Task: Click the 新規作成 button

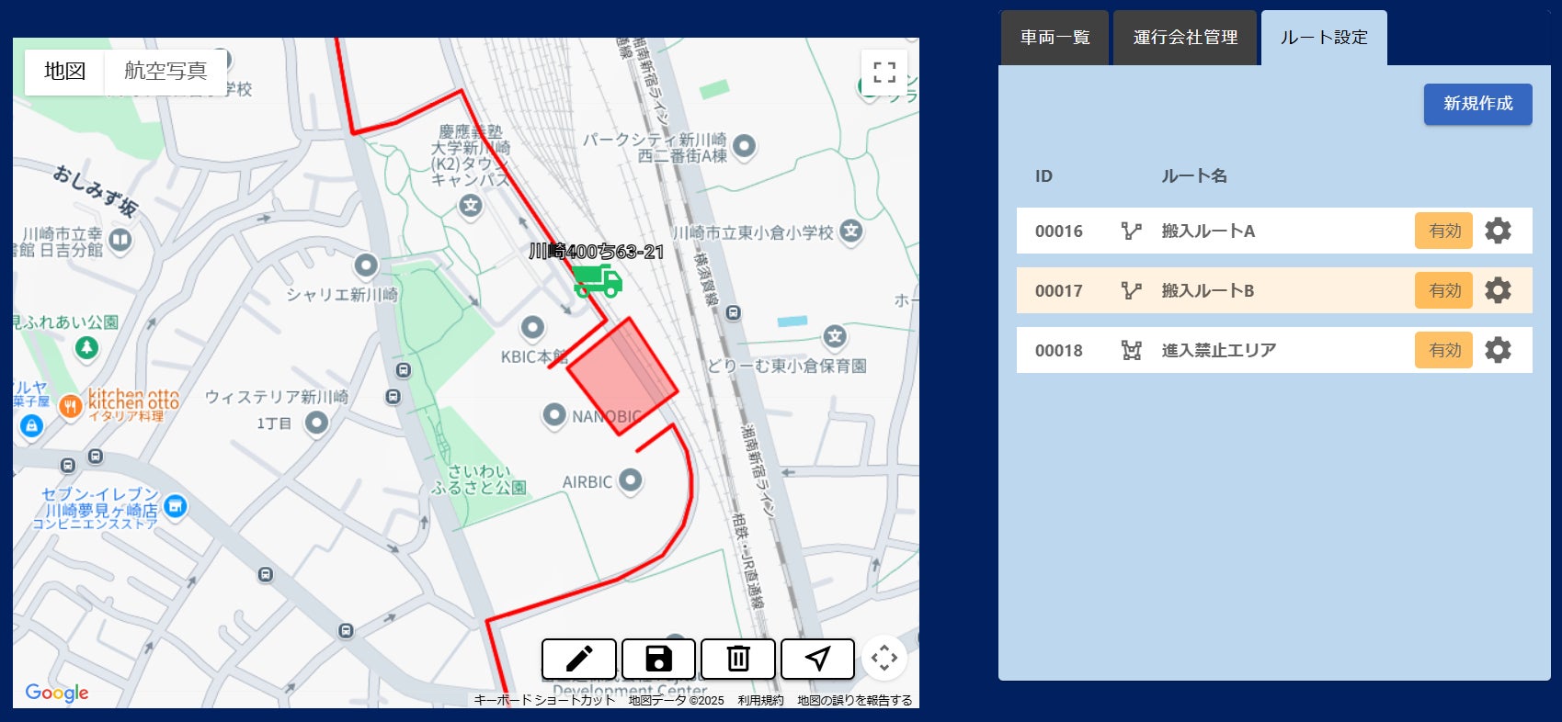Action: (1477, 104)
